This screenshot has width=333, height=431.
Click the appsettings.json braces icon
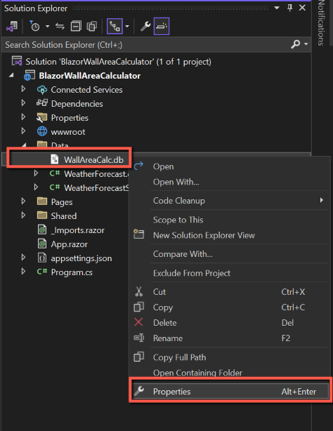tap(42, 258)
